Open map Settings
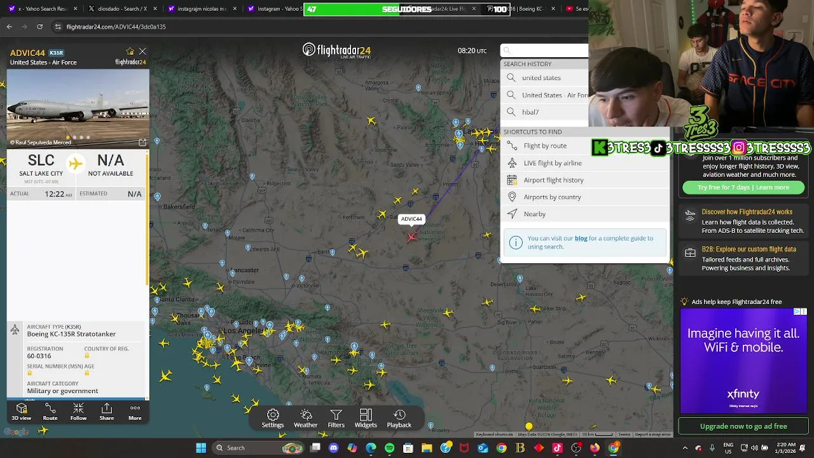 tap(273, 419)
